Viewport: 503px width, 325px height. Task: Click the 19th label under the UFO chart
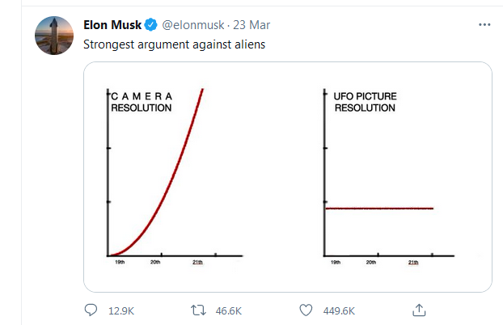pyautogui.click(x=336, y=262)
